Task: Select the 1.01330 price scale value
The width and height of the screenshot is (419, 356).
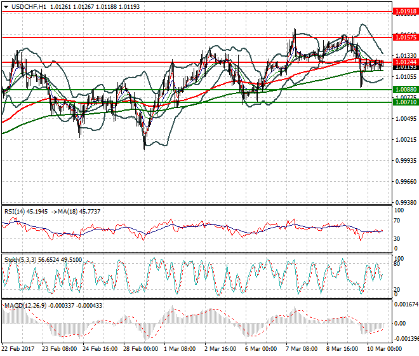Action: (x=406, y=56)
